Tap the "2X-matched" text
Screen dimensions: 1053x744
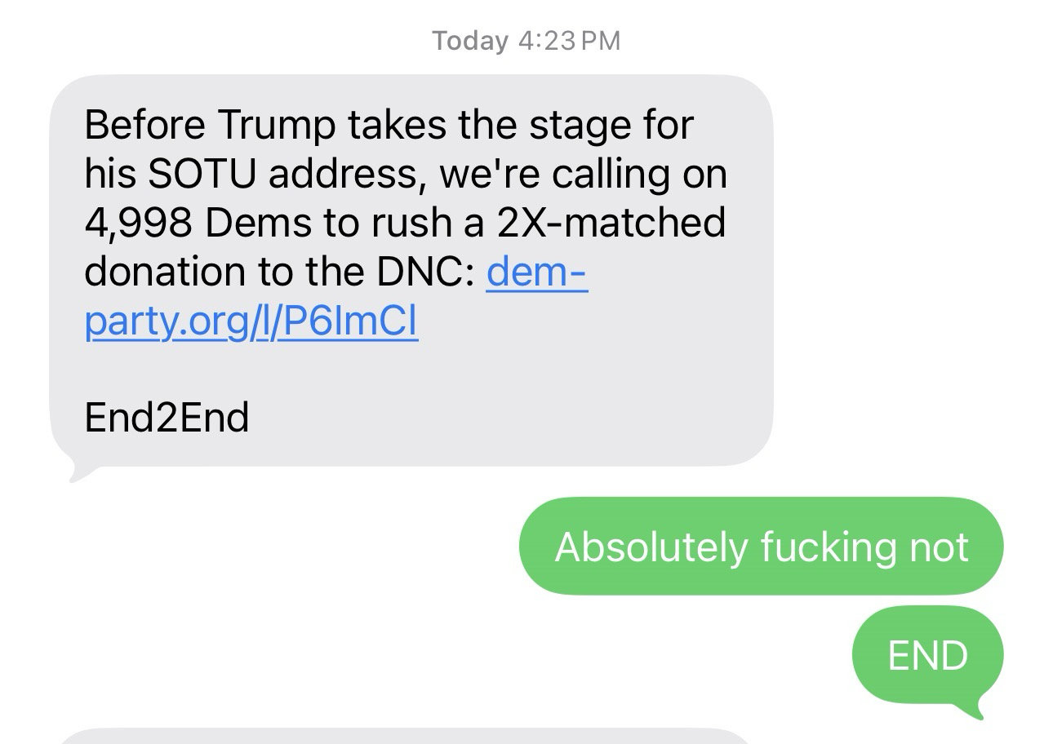(611, 223)
